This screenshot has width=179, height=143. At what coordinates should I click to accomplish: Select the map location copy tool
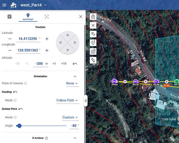click(93, 51)
